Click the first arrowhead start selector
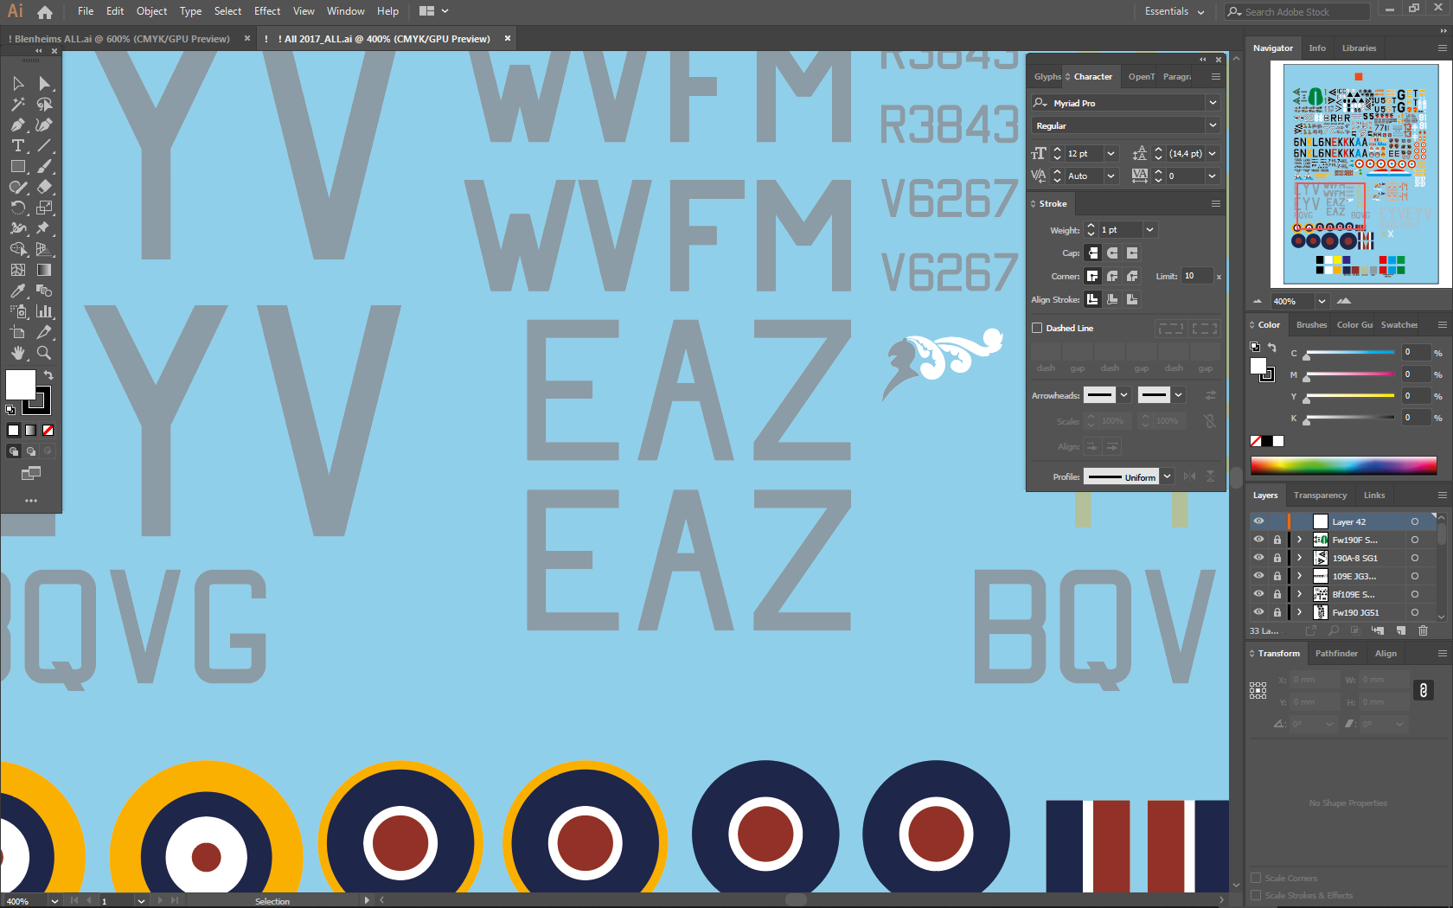Screen dimensions: 1453x908 pos(1107,395)
